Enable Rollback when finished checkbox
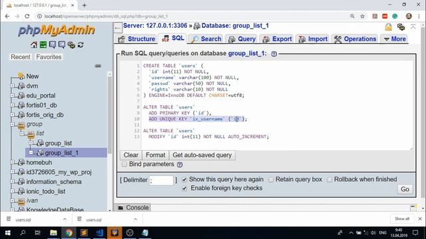This screenshot has height=239, width=426. pos(329,180)
